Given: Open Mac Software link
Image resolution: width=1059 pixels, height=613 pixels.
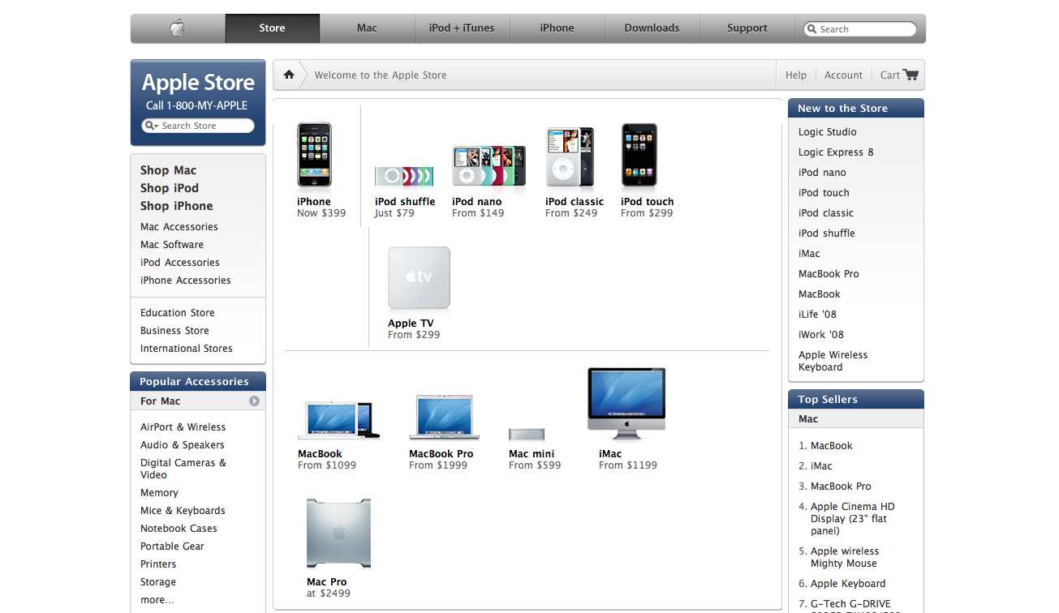Looking at the screenshot, I should click(172, 245).
